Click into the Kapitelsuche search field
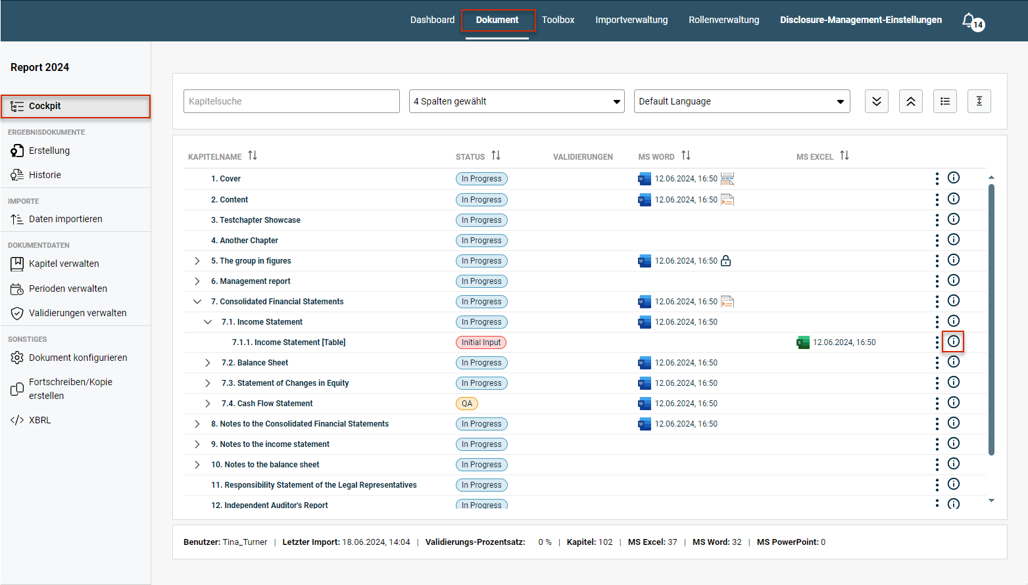This screenshot has width=1028, height=585. click(291, 101)
